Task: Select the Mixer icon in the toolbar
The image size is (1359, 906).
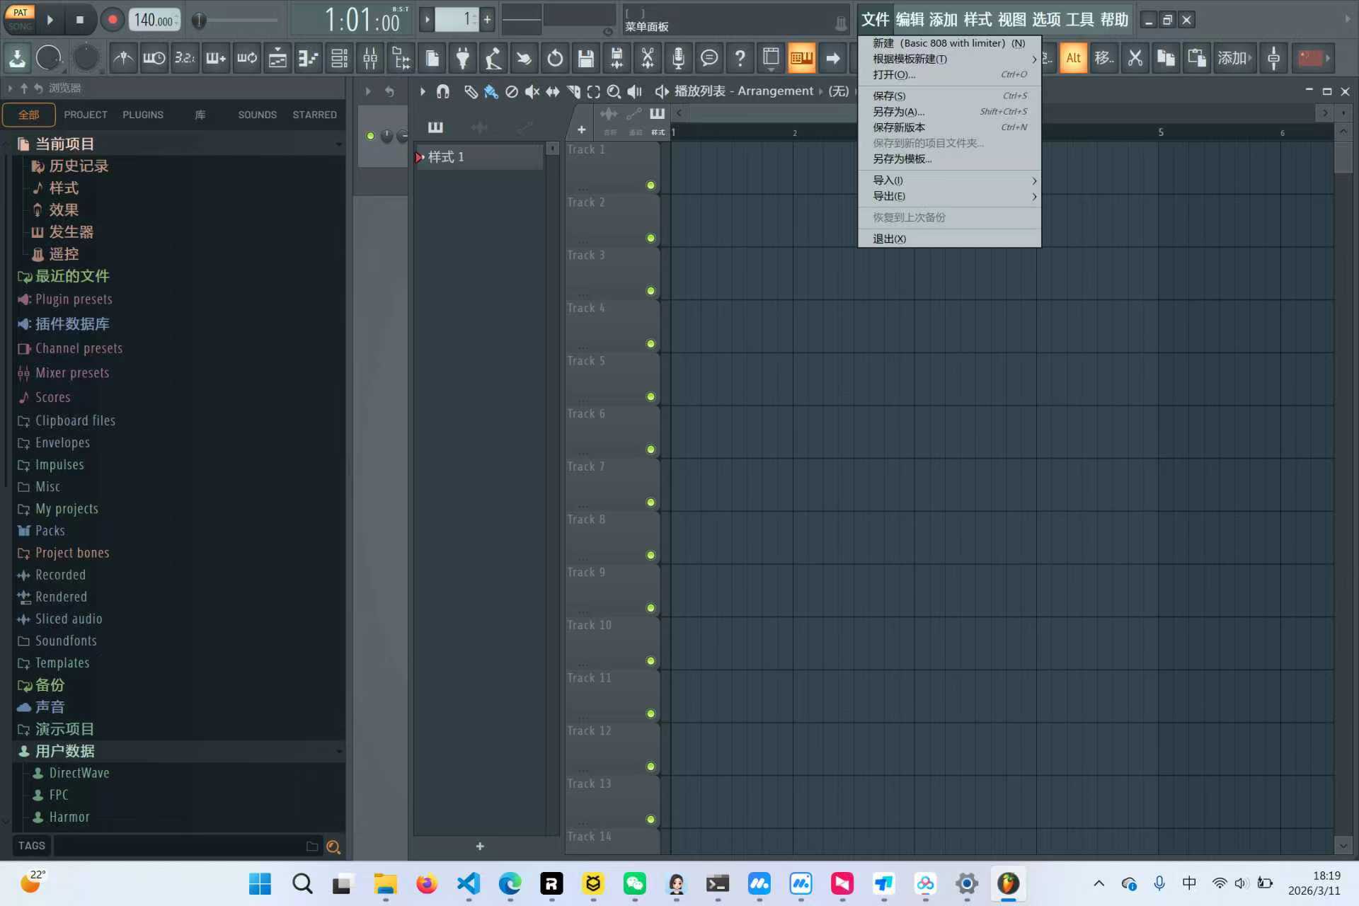Action: 370,58
